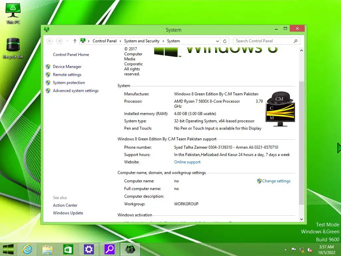Open the PC settings gear taskbar icon
341x256 pixels.
(89, 249)
